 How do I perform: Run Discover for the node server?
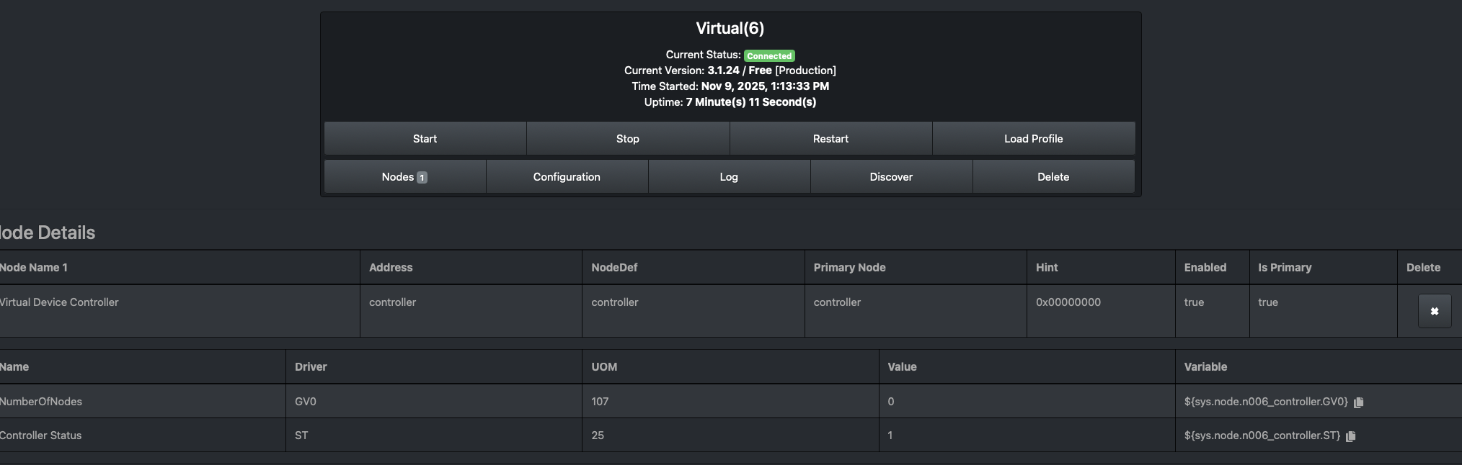[x=890, y=177]
